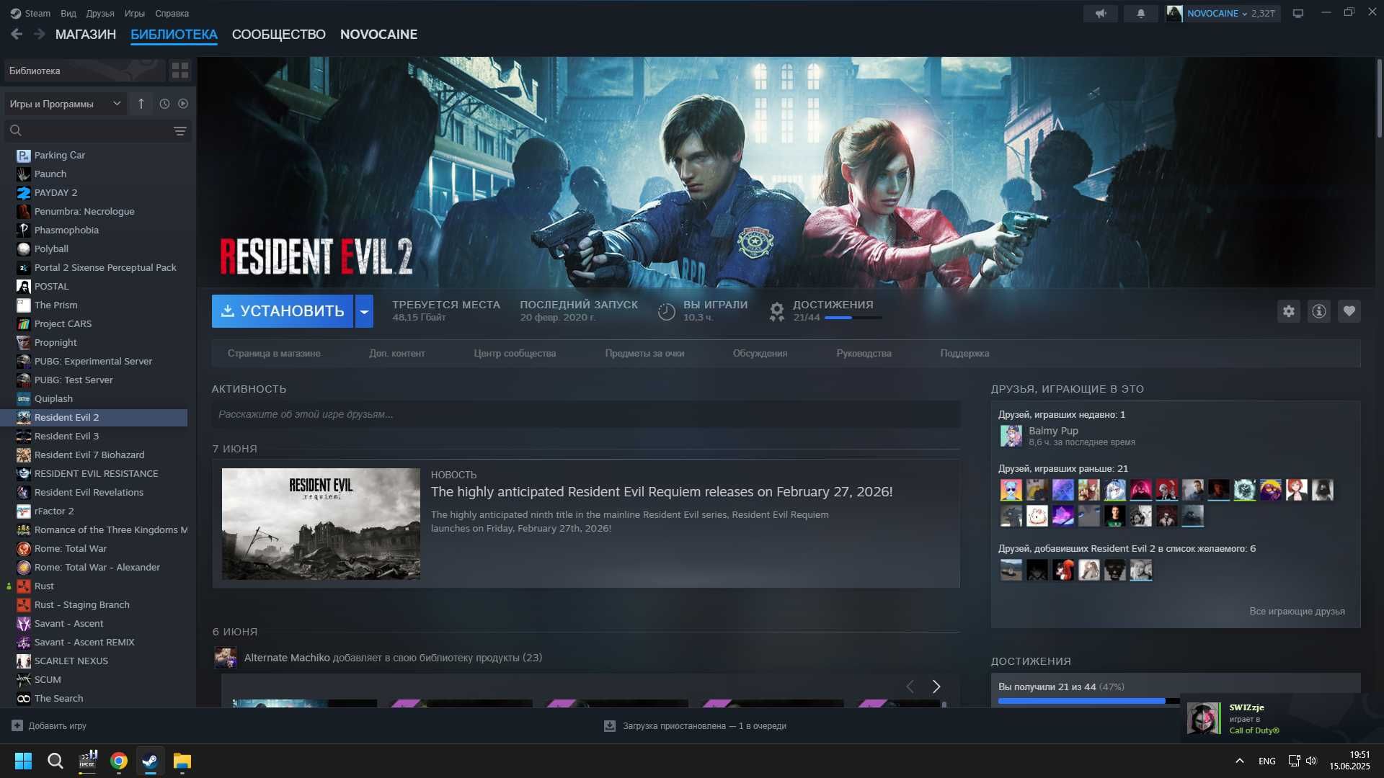Open the NOVOCAINE profile tab
This screenshot has height=778, width=1384.
click(x=379, y=35)
